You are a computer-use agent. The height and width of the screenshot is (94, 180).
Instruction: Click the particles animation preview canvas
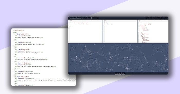(x=118, y=58)
